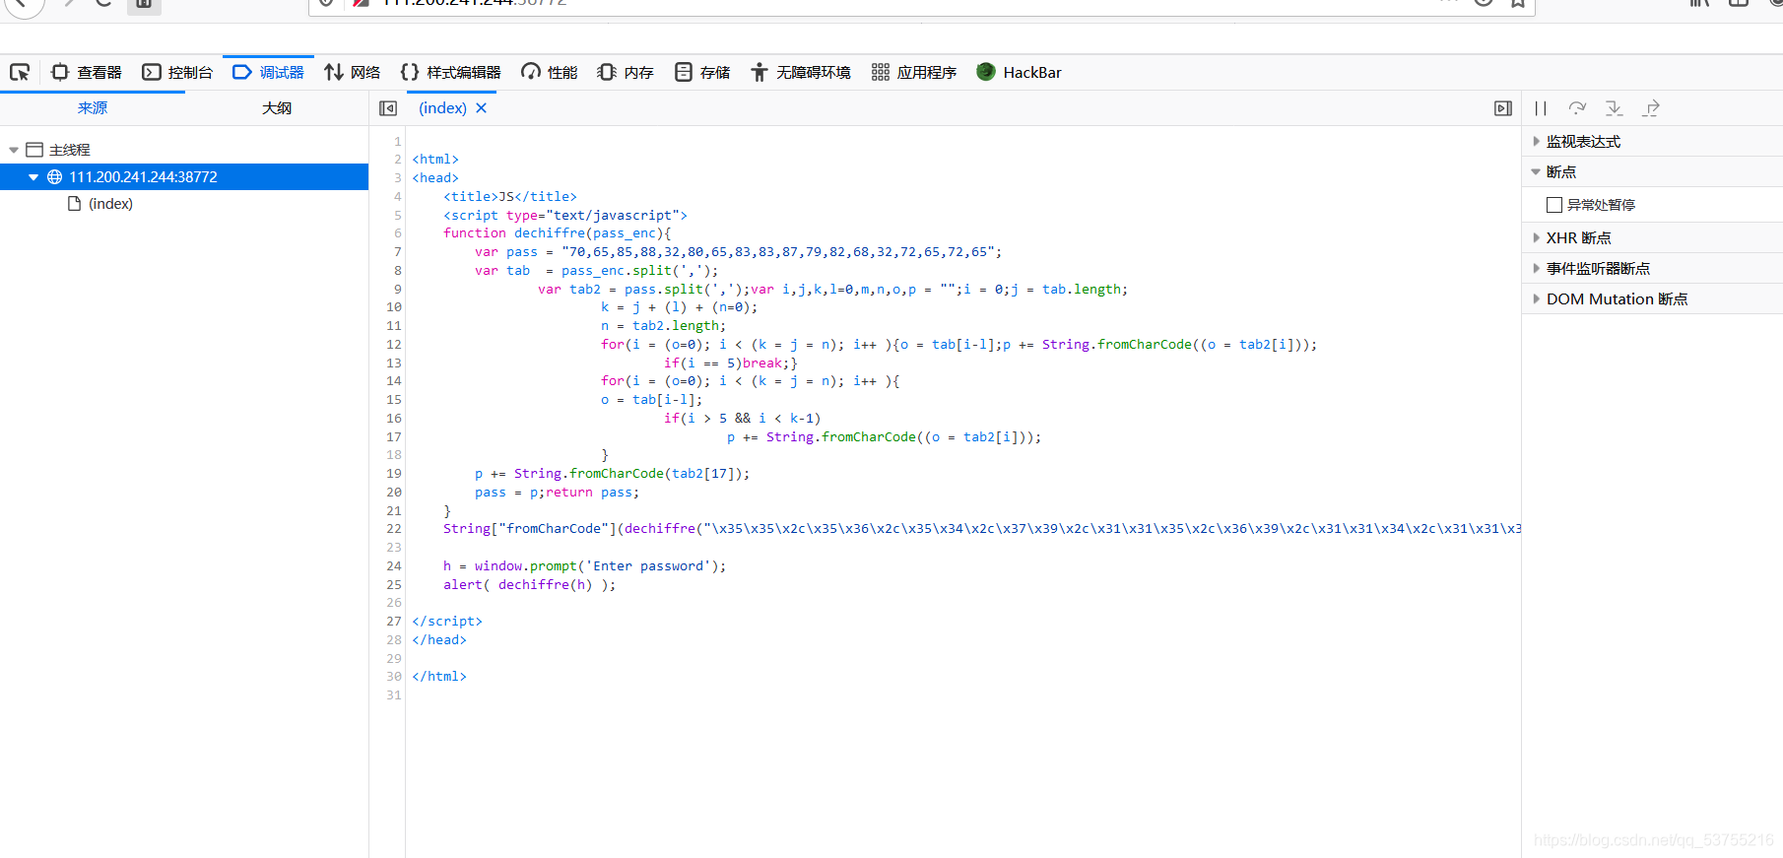Screen dimensions: 1783x858
Task: Click the '<title>JS</title>' code line
Action: click(x=510, y=197)
